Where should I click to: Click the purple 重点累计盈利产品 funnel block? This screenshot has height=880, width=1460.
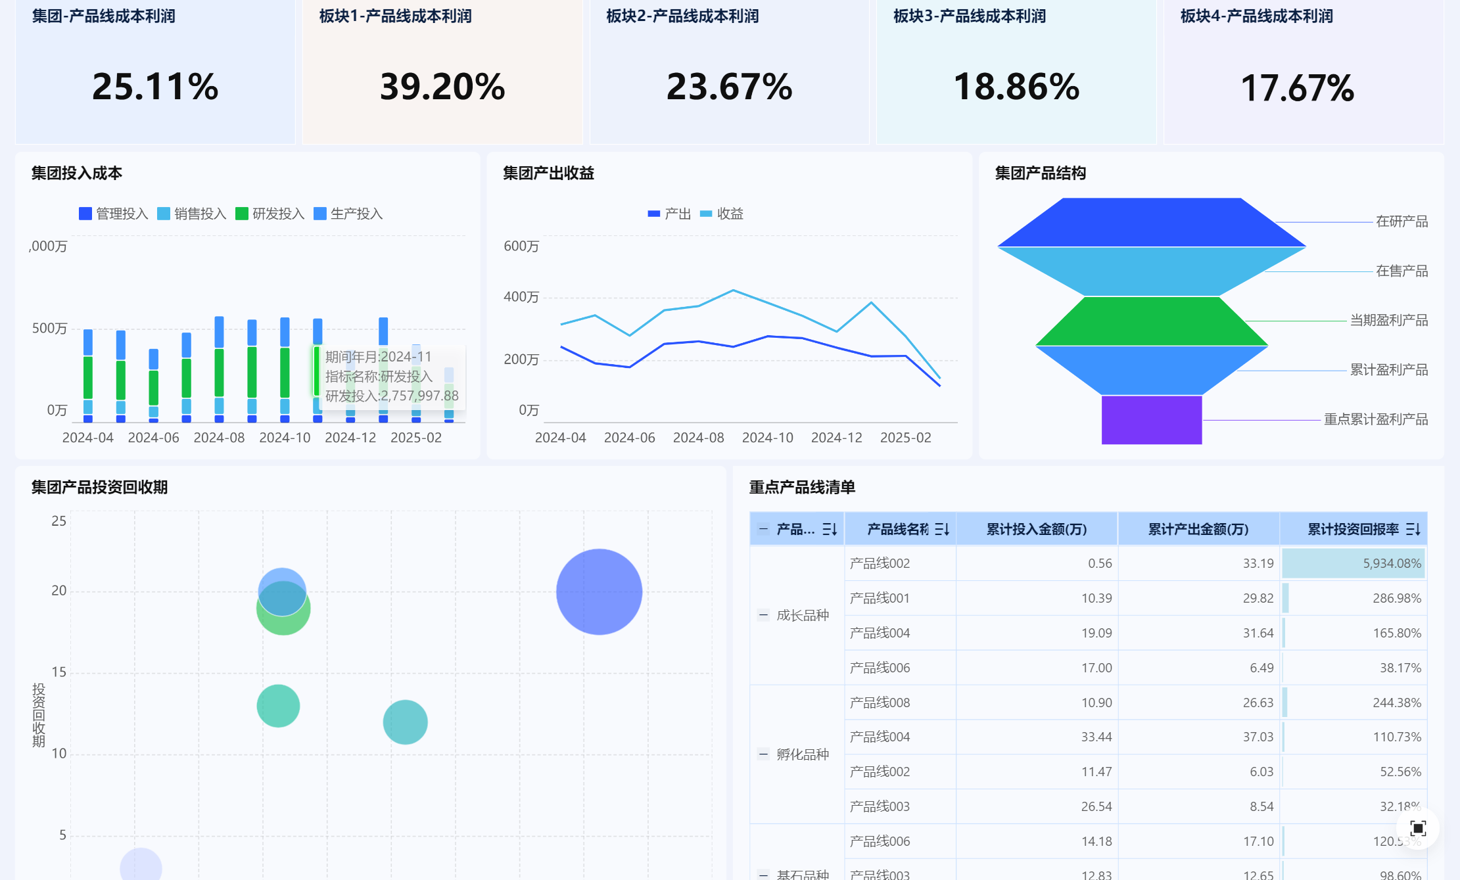(x=1152, y=420)
